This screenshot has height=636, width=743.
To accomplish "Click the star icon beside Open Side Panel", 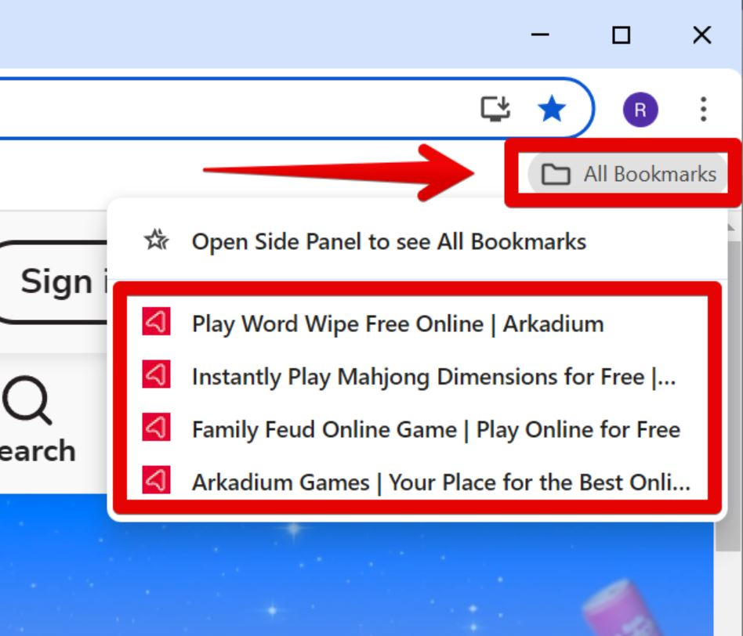I will 157,240.
